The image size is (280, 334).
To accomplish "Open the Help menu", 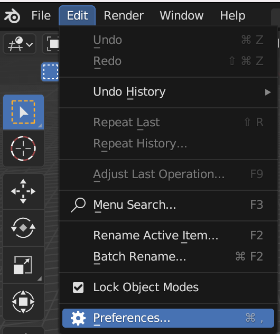I will tap(232, 15).
